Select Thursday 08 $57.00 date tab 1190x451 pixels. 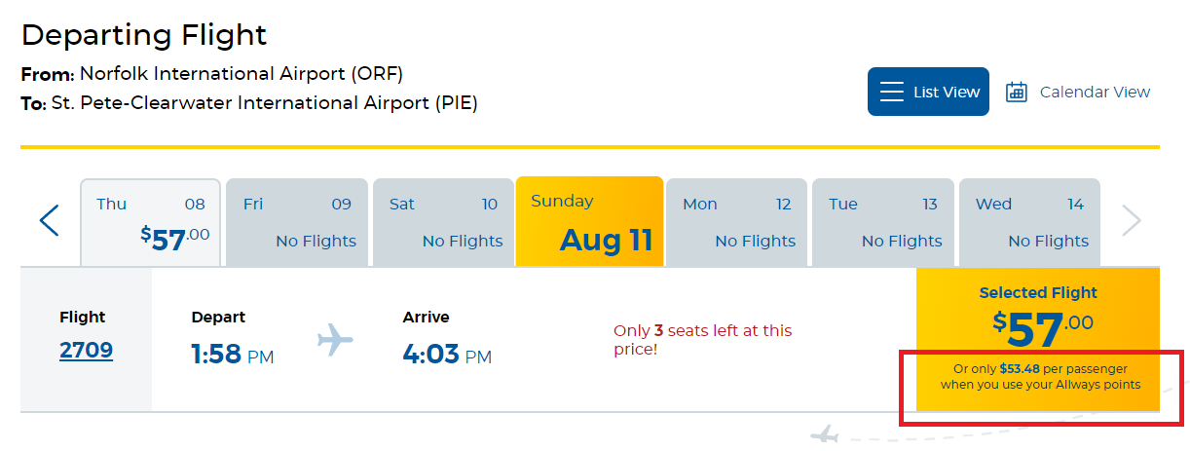pos(150,223)
